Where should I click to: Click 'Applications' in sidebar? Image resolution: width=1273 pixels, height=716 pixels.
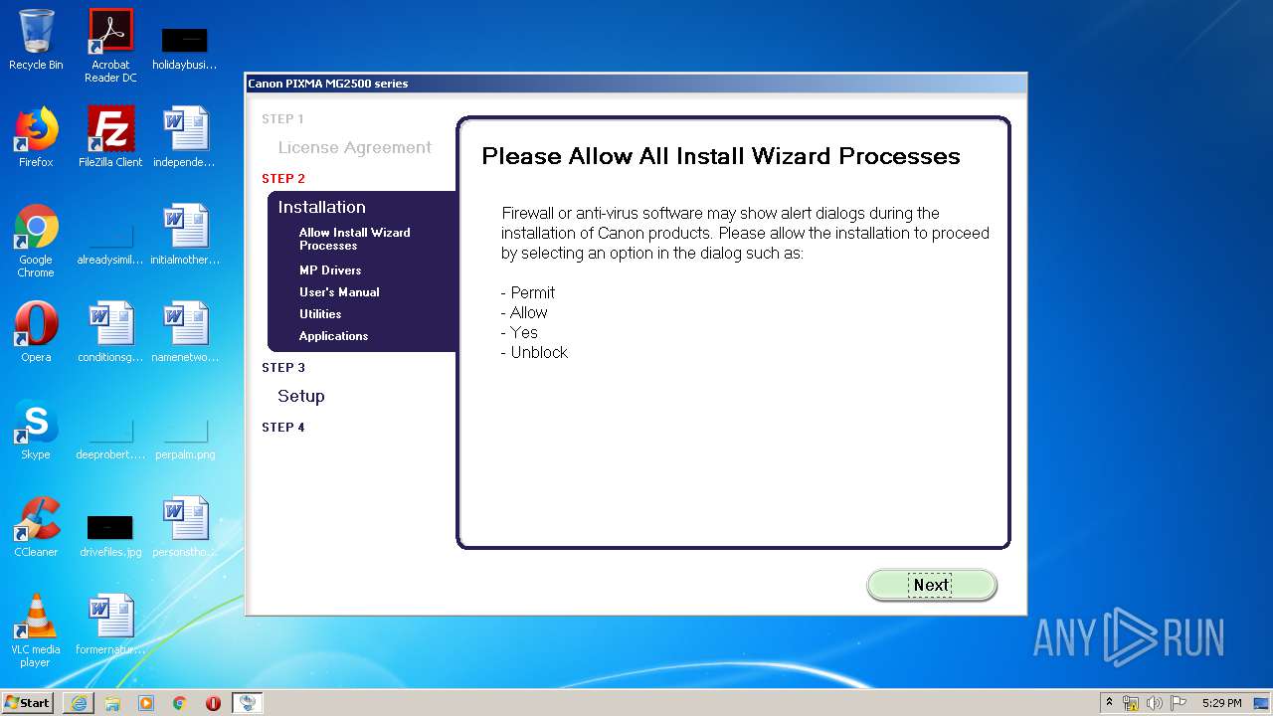(x=333, y=336)
